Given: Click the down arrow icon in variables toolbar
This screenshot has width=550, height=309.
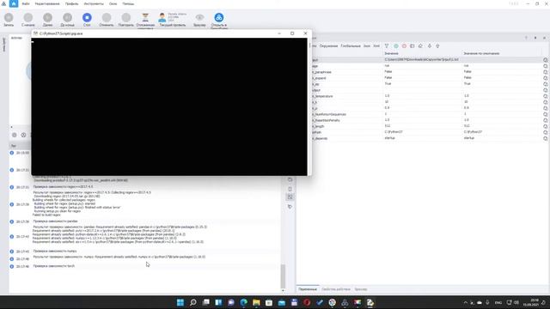Looking at the screenshot, I should (430, 45).
